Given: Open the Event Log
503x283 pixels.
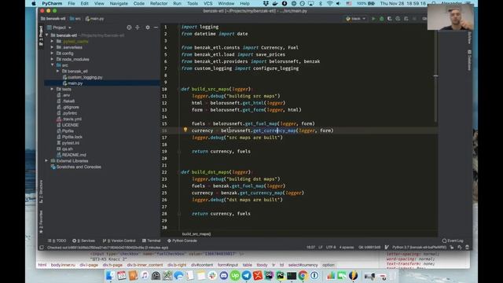Looking at the screenshot, I should coord(453,241).
